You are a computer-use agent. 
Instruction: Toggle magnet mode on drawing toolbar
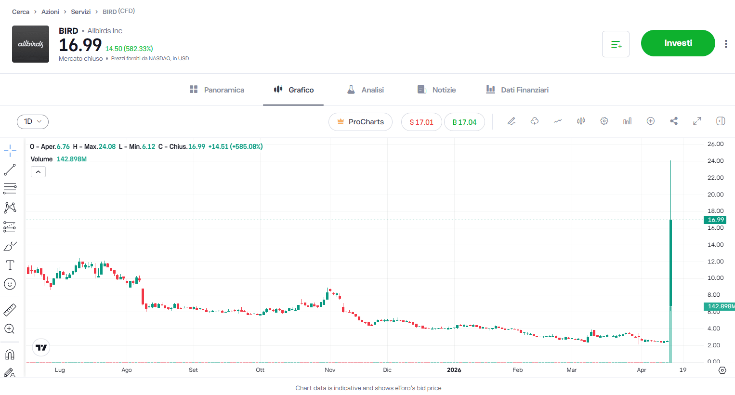(x=10, y=355)
